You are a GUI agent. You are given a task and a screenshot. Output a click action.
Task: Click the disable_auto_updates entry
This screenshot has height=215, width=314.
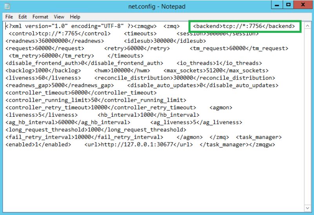[203, 85]
